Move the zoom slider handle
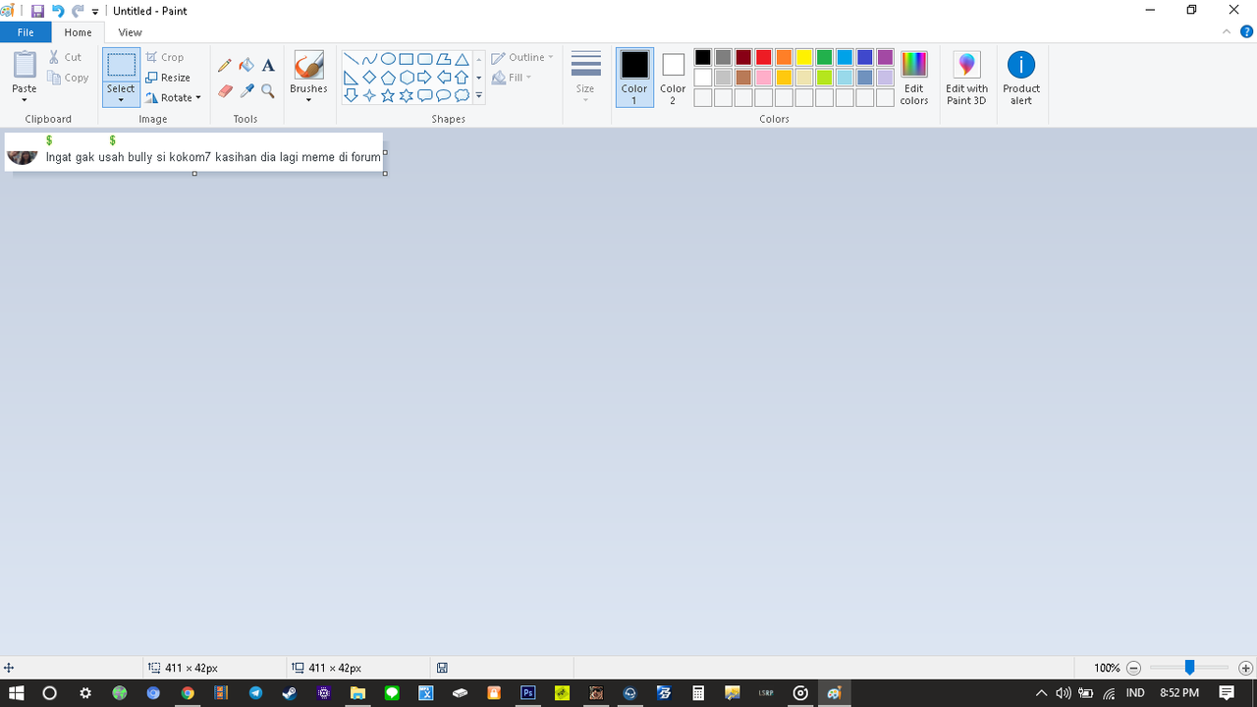 click(1189, 668)
